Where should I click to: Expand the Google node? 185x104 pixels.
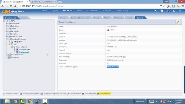coord(7,34)
